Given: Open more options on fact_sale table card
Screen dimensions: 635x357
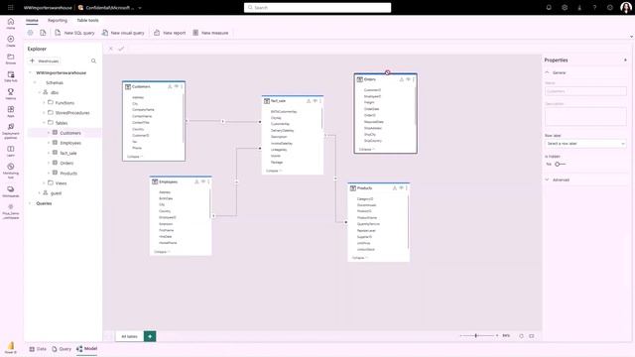Looking at the screenshot, I should (320, 101).
